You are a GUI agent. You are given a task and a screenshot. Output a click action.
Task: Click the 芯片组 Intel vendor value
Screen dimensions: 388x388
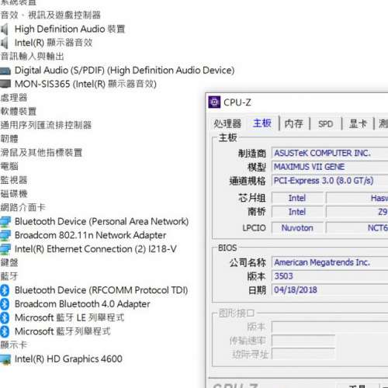297,198
